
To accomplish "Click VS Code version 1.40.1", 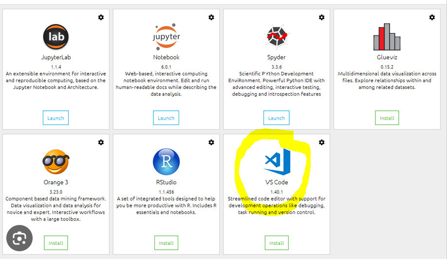I will [x=277, y=192].
